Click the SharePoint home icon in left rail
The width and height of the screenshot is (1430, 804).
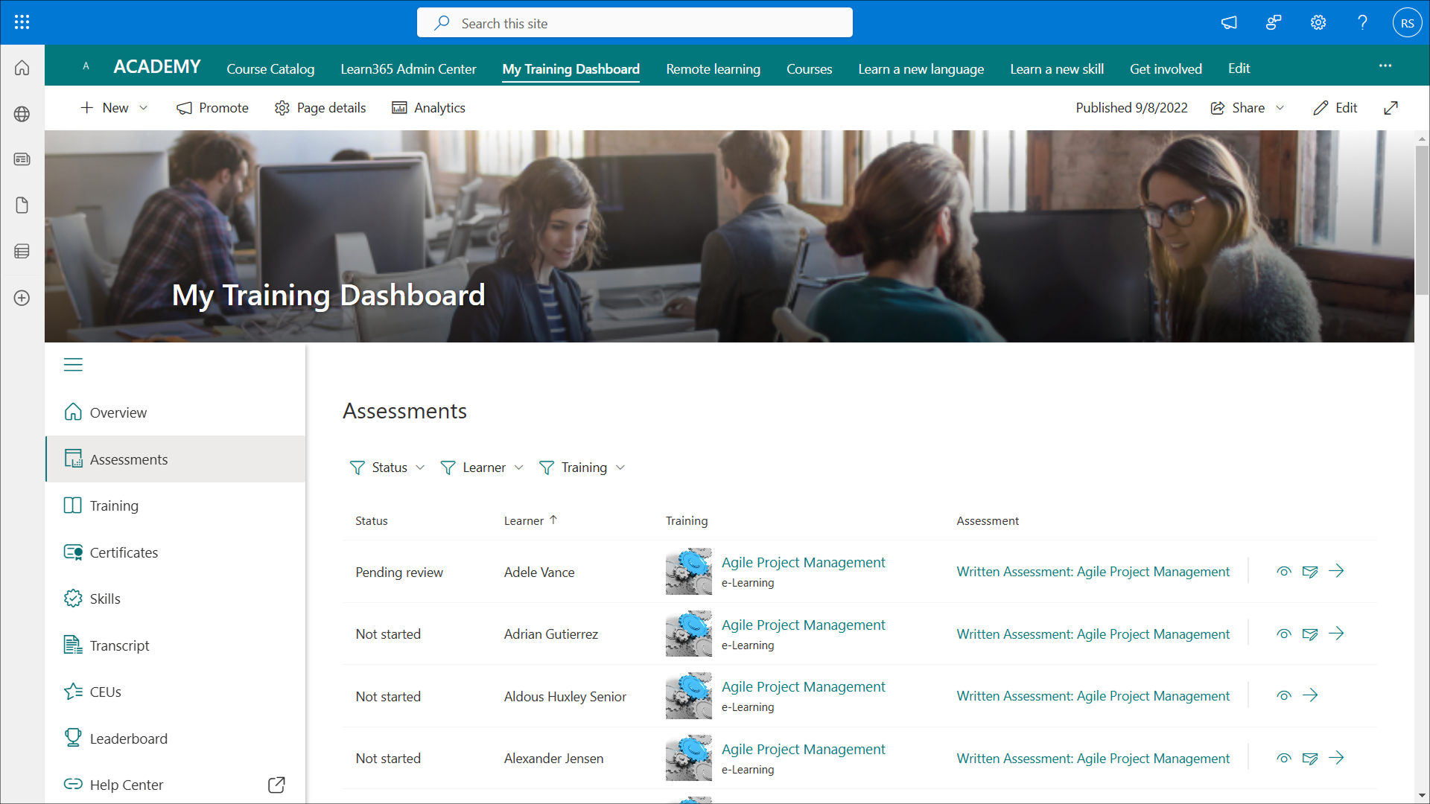point(22,68)
